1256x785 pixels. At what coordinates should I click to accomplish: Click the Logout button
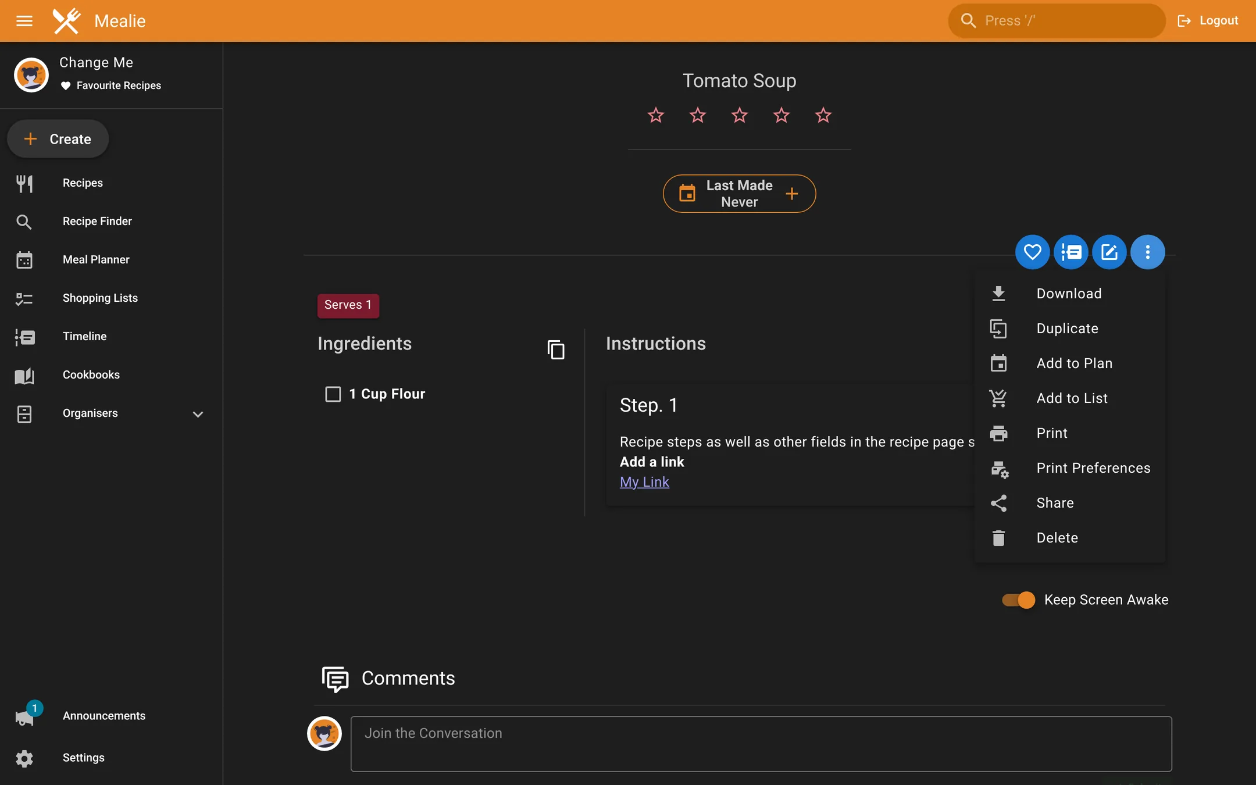[x=1208, y=21]
